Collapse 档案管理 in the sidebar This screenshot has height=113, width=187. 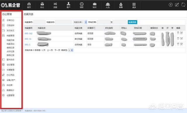click(11, 36)
